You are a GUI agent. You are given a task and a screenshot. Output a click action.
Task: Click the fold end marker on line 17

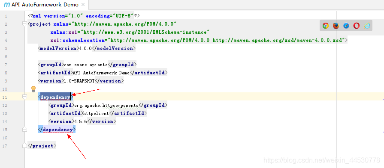tap(24, 146)
